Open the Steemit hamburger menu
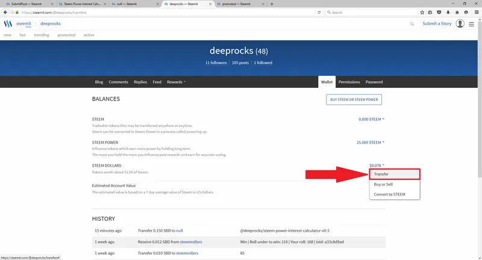 click(x=471, y=24)
